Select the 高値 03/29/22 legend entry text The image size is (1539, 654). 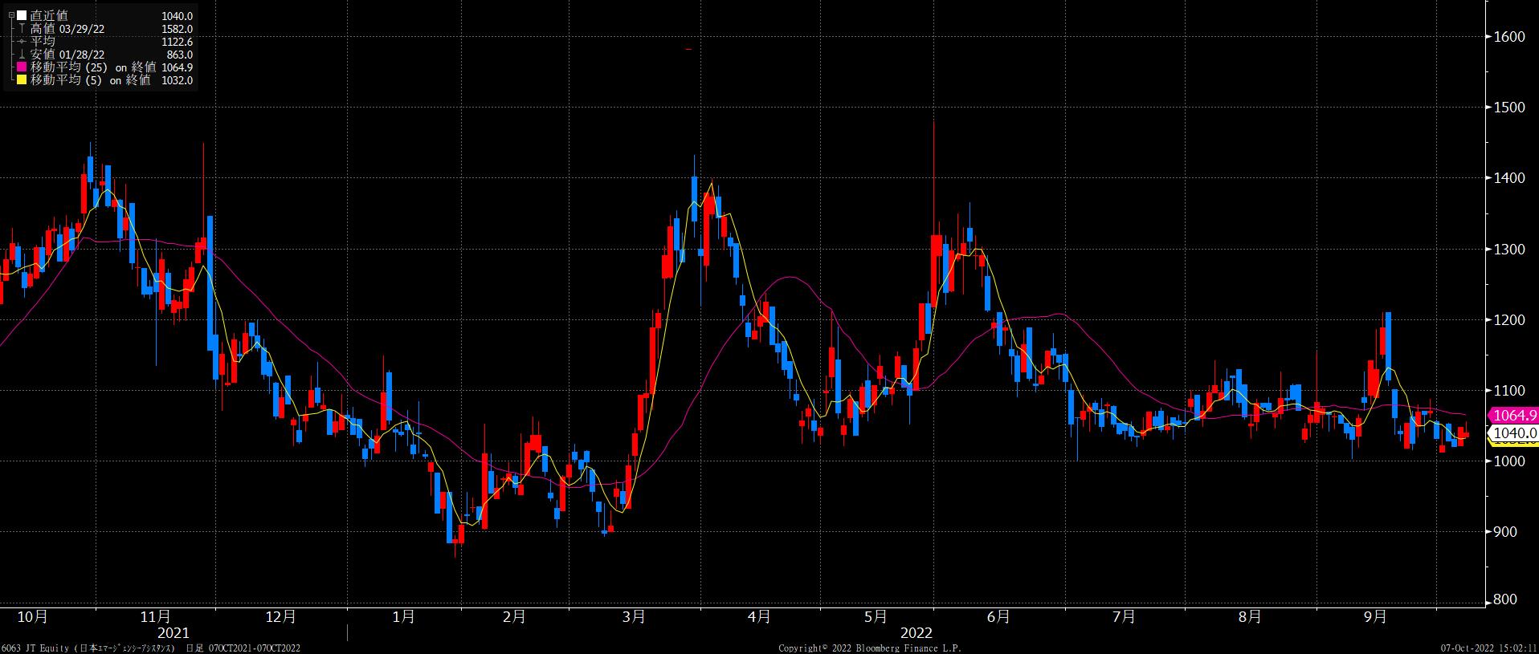pyautogui.click(x=67, y=29)
